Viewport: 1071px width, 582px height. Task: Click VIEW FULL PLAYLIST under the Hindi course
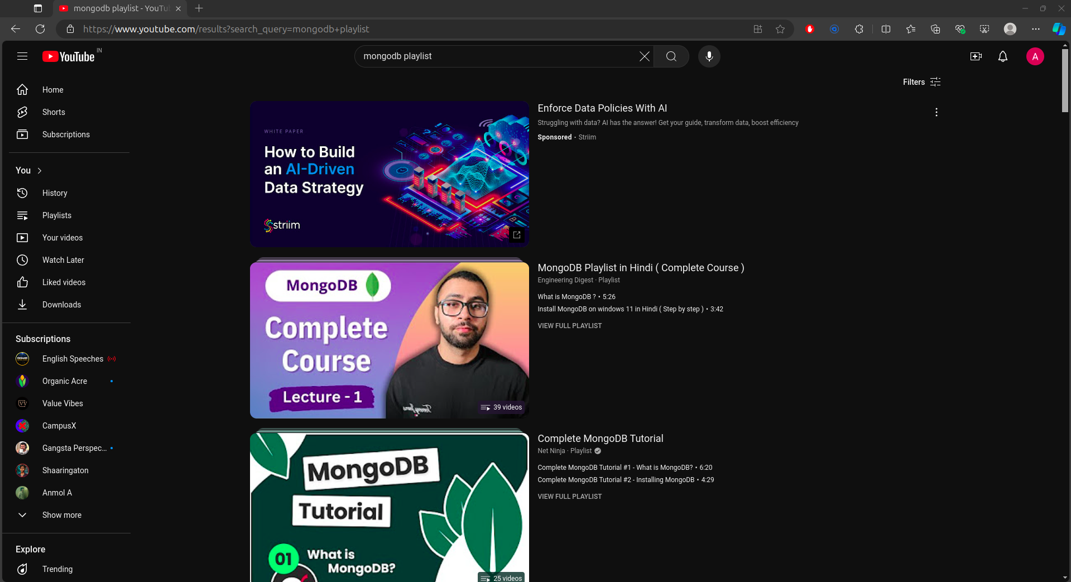point(569,325)
